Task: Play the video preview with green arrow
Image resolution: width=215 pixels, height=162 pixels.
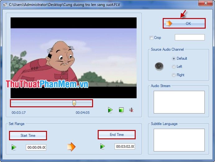Action: (110, 110)
